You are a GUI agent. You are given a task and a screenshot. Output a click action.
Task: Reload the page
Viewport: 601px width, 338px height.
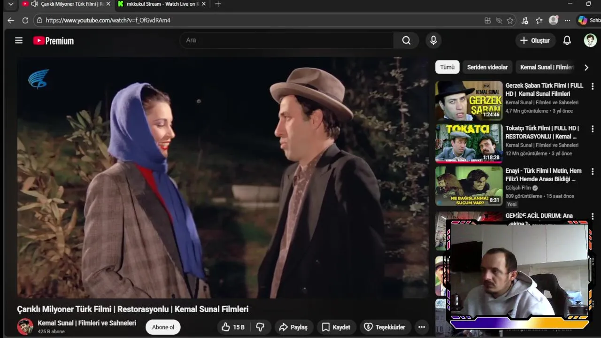click(x=25, y=21)
